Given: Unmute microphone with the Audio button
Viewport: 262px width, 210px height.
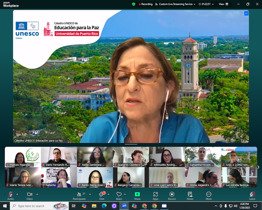Looking at the screenshot, I should click(x=10, y=195).
